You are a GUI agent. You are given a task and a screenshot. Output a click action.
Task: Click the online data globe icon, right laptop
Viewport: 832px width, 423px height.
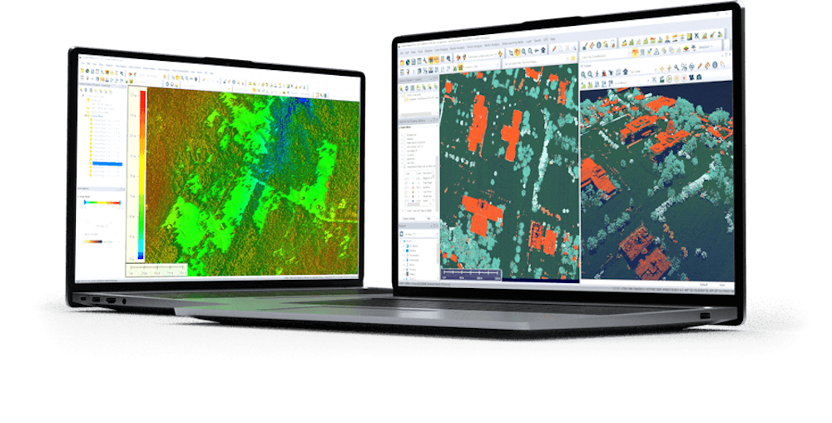click(x=408, y=62)
